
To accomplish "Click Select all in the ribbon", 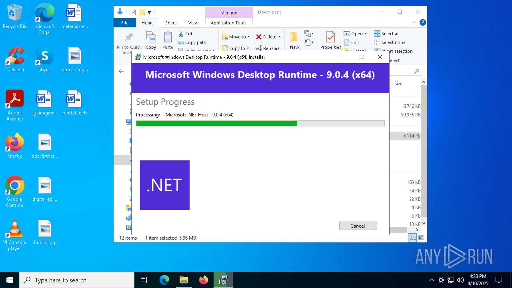I will point(387,34).
